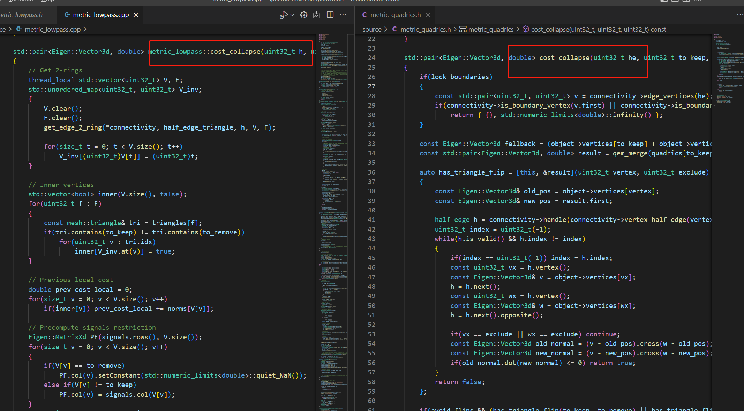Expand the cost_collapse breadcrumb symbol list

click(x=598, y=29)
